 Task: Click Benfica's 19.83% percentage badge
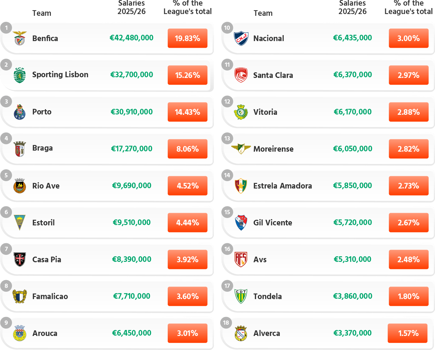[187, 38]
